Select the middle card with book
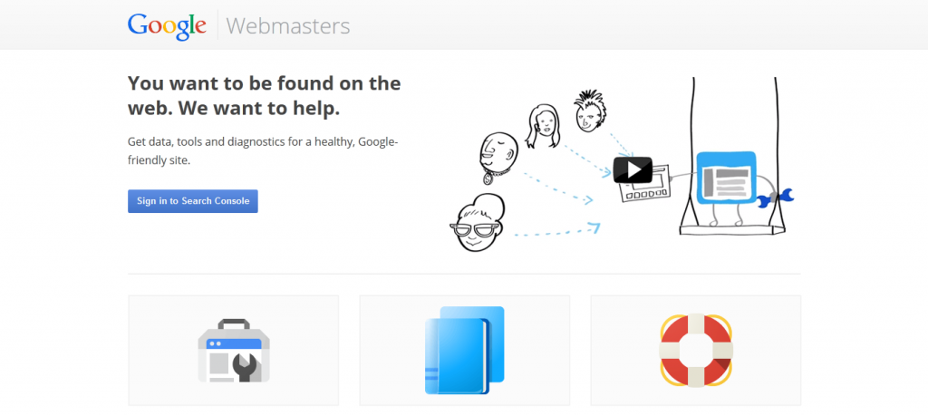This screenshot has width=928, height=415. tap(465, 351)
